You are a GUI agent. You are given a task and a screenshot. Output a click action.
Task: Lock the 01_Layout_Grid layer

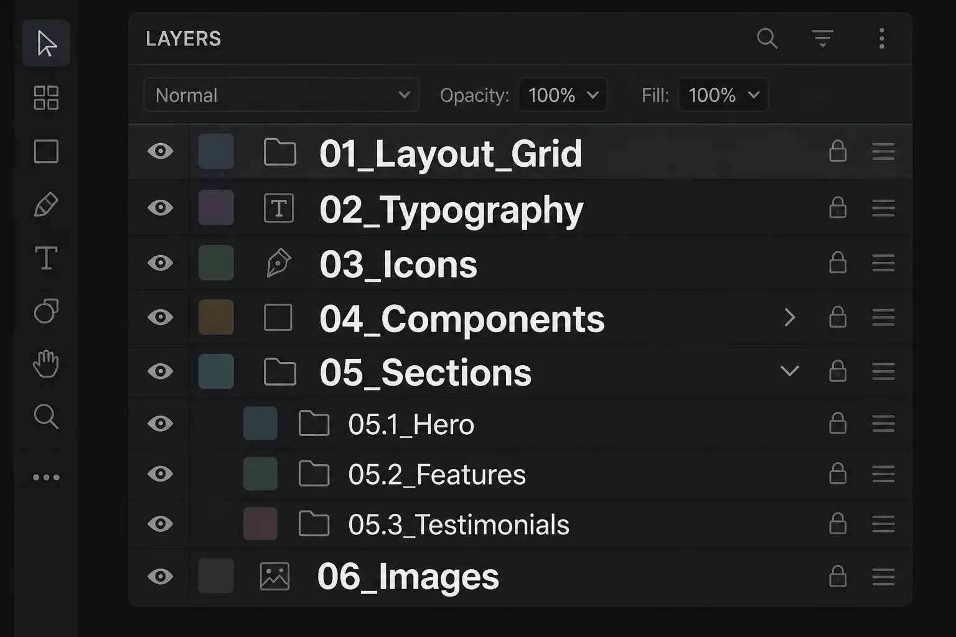tap(838, 151)
